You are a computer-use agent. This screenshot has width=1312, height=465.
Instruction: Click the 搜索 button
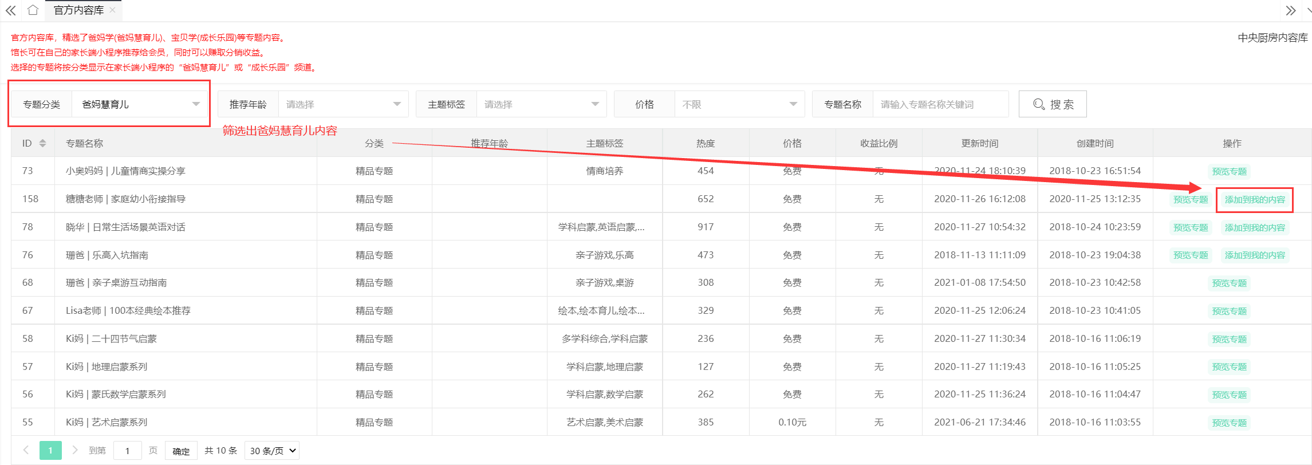tap(1053, 104)
